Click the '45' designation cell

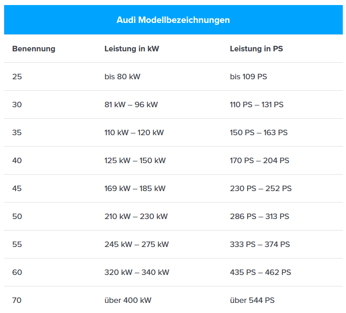(x=17, y=188)
